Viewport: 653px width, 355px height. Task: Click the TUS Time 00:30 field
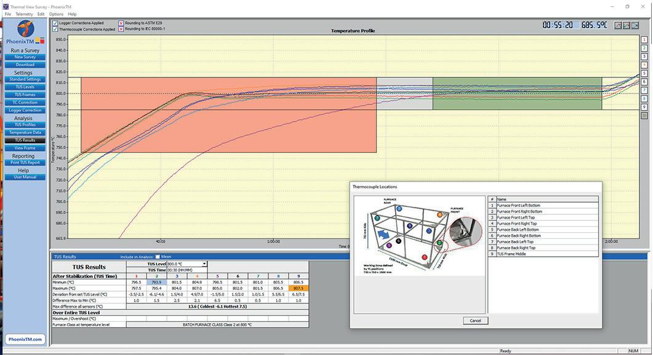[186, 270]
